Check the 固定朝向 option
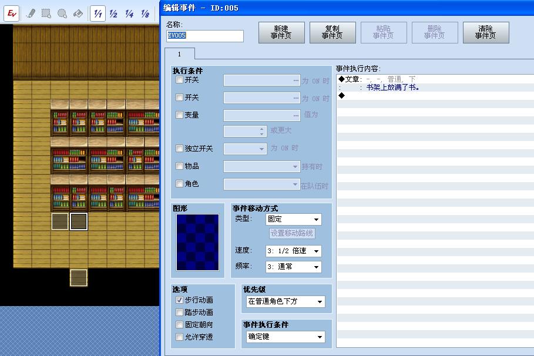 click(180, 324)
